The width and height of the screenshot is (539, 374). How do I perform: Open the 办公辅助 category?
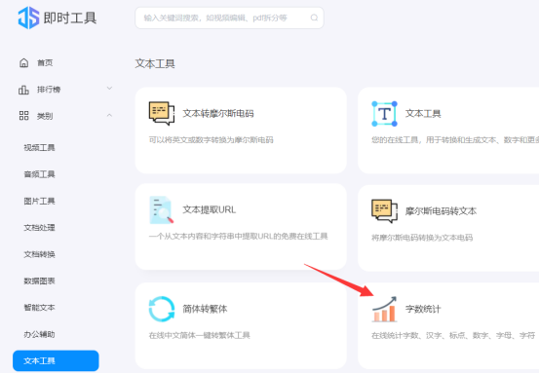tap(39, 334)
